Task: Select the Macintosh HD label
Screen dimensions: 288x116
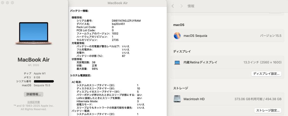Action: [194, 99]
